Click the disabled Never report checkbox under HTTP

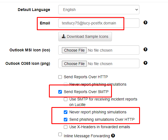point(65,84)
